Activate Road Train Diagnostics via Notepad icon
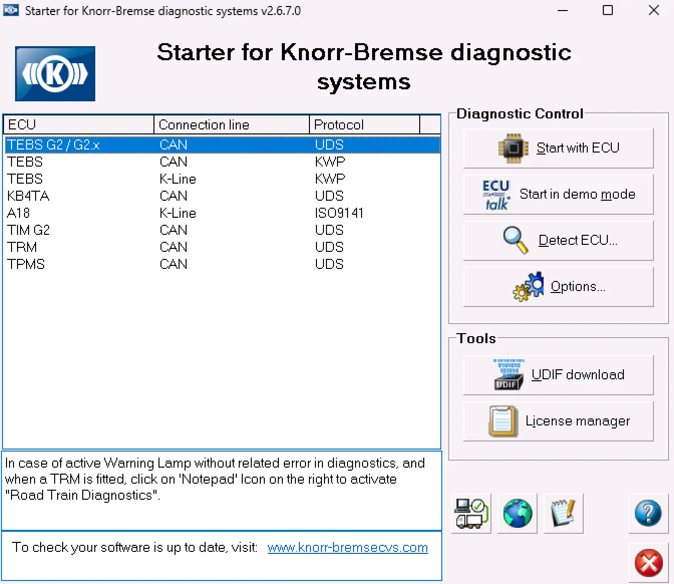 563,513
